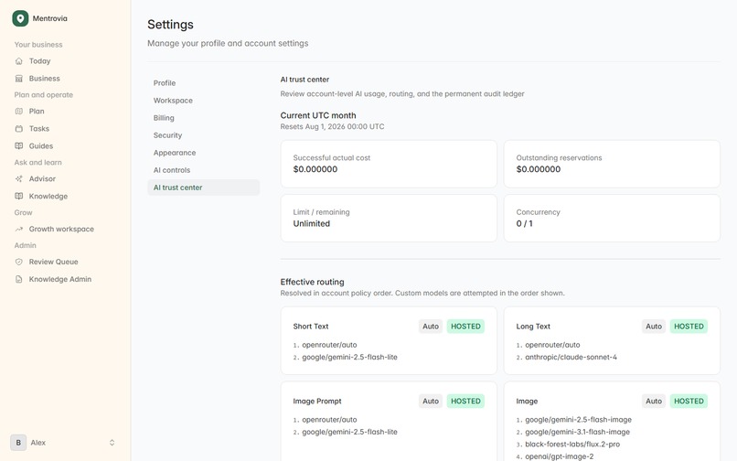The height and width of the screenshot is (461, 737).
Task: Click the Knowledge book icon
Action: [x=19, y=196]
